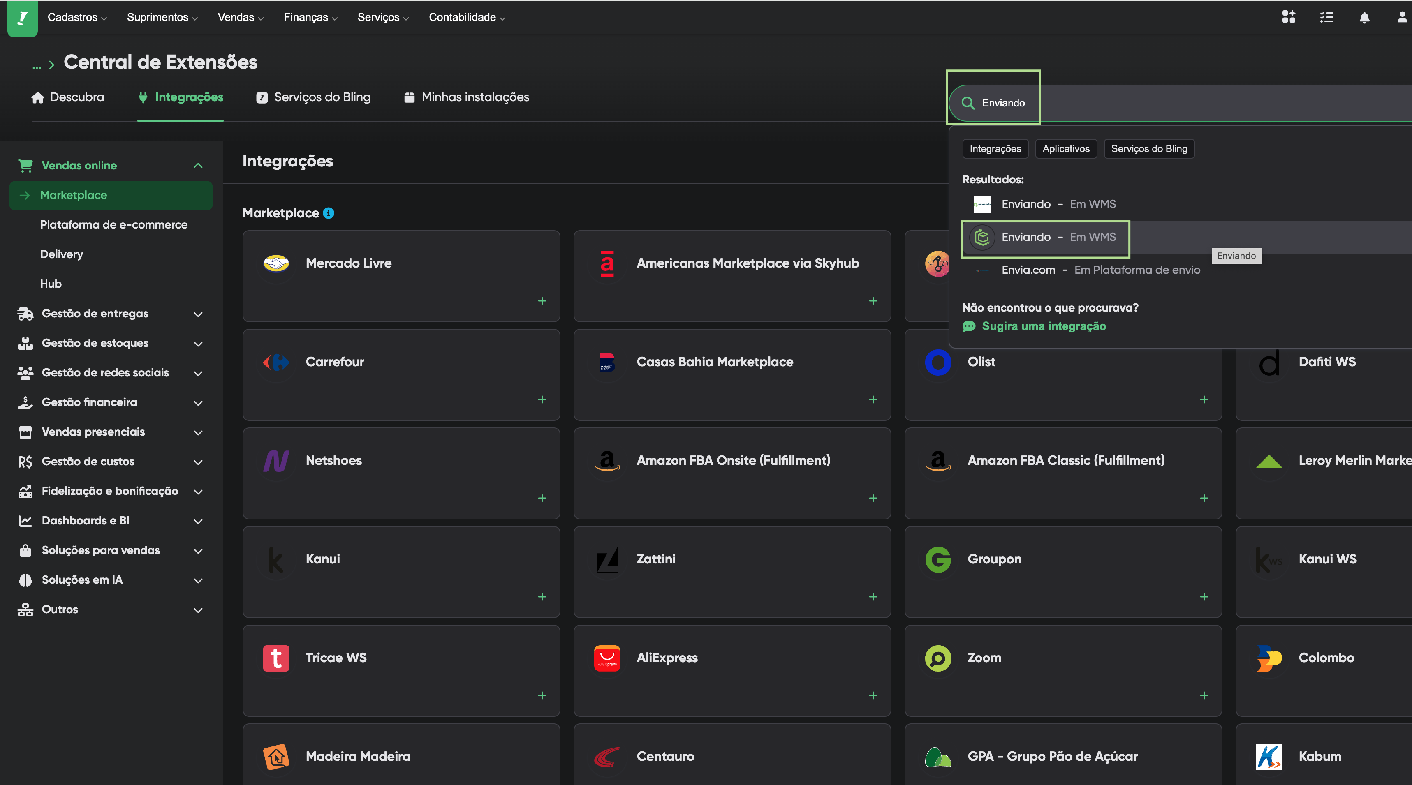The width and height of the screenshot is (1412, 785).
Task: Open the checklist tasks icon in top bar
Action: pos(1326,18)
